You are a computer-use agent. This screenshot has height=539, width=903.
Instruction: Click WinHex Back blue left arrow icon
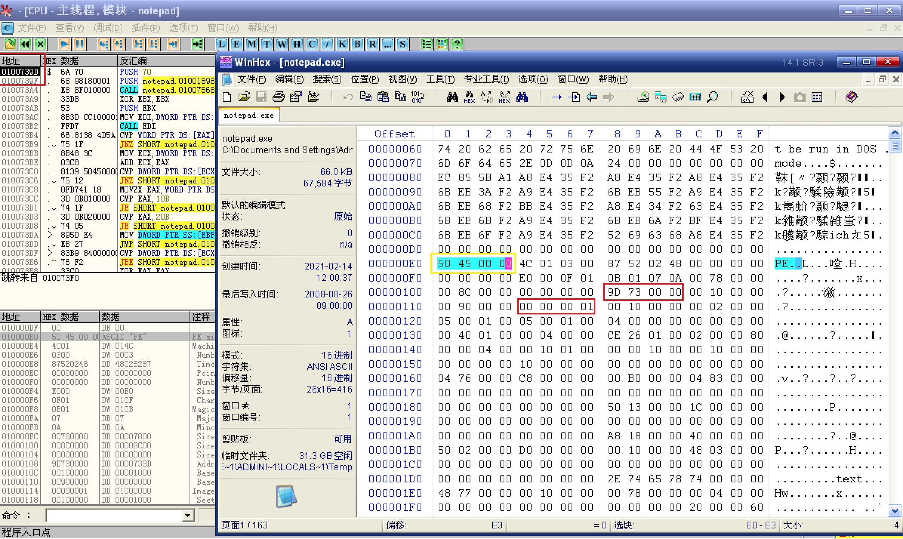point(592,97)
